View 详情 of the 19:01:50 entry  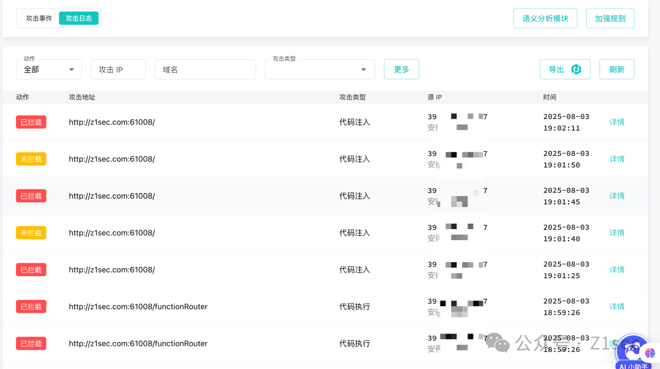pos(617,159)
